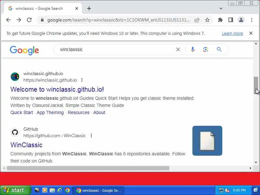Click the network tray icon
The image size is (260, 195).
[x=221, y=190]
